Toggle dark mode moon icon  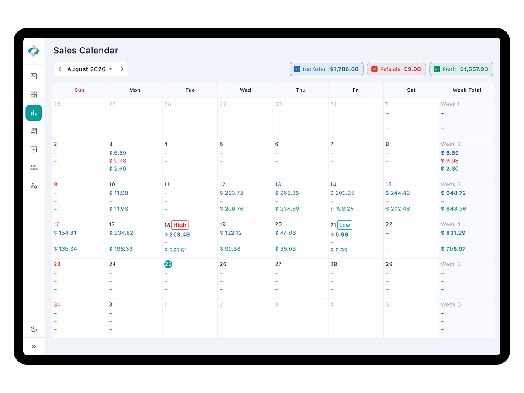(34, 329)
